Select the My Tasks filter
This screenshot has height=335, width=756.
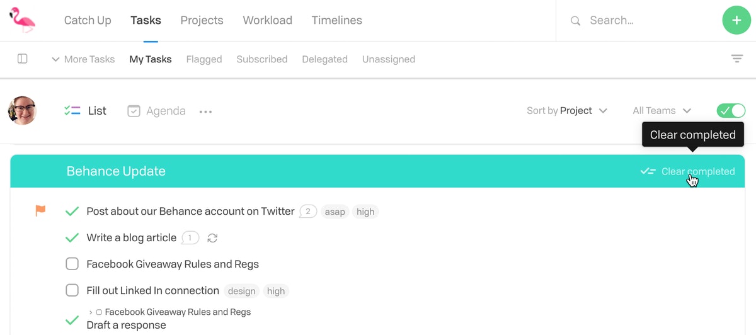pos(151,59)
